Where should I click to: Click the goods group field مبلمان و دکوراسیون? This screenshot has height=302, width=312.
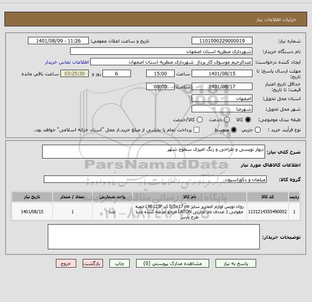click(x=155, y=179)
